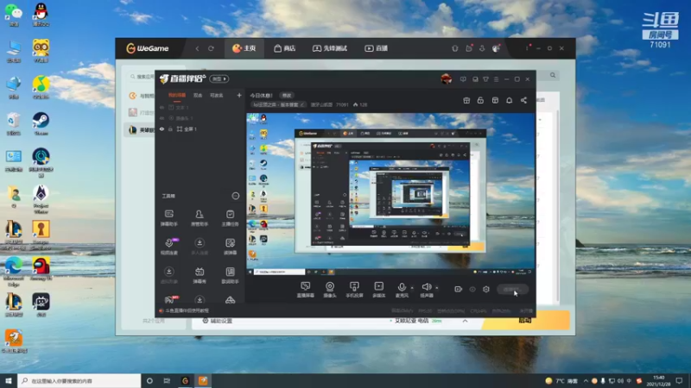Open 辅助设置 in WeGame bottom bar
Image resolution: width=691 pixels, height=388 pixels.
point(217,321)
